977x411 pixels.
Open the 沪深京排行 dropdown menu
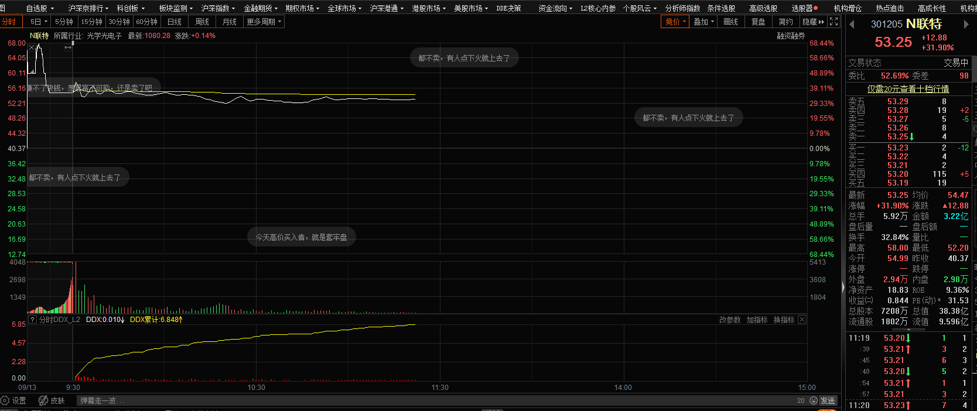88,8
